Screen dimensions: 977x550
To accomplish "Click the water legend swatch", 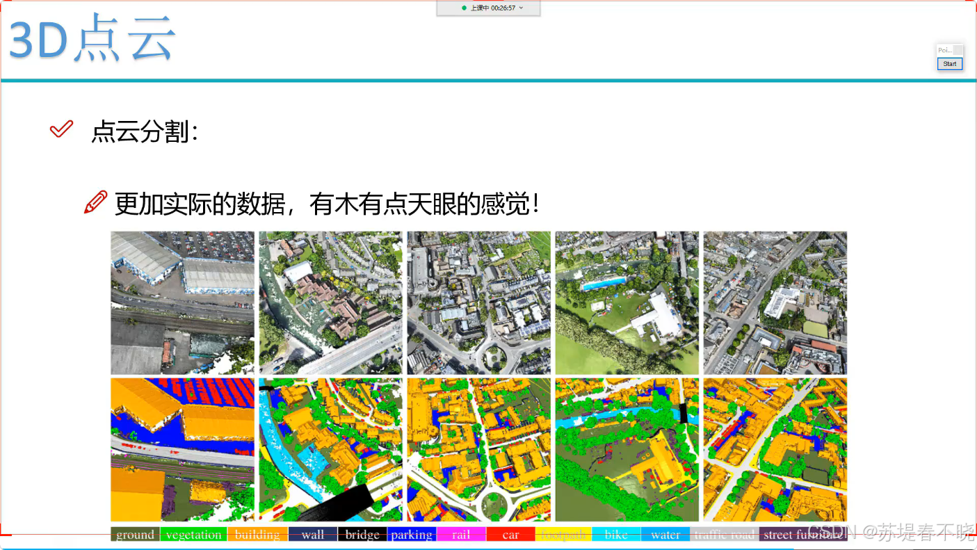I will (665, 535).
